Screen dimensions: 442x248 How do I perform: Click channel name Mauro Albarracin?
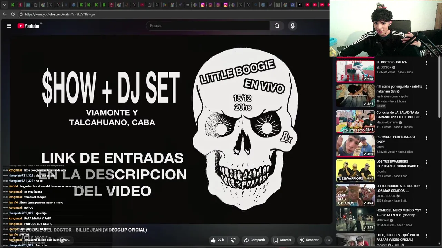pyautogui.click(x=387, y=122)
